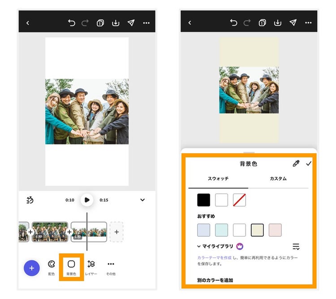Confirm background color with checkmark
The image size is (336, 299).
coord(309,164)
